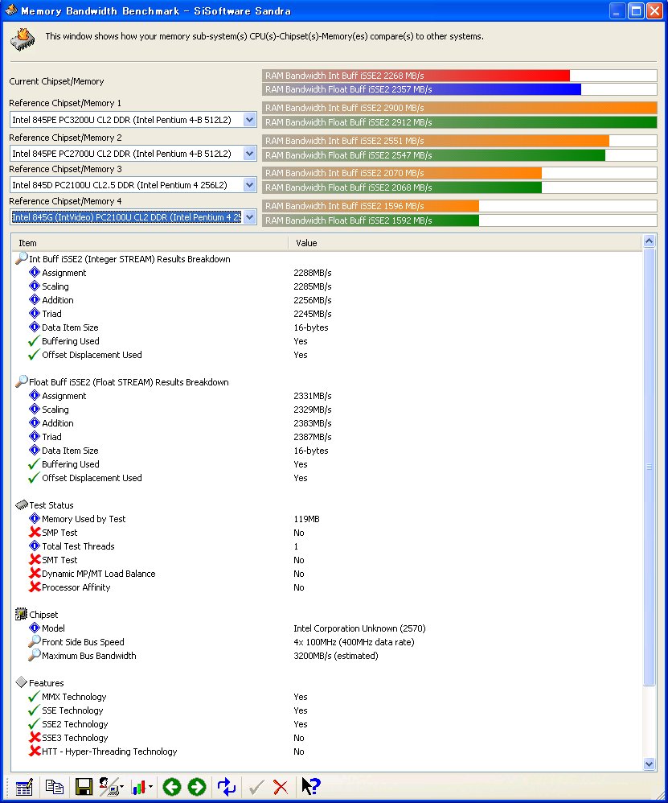The width and height of the screenshot is (668, 803).
Task: Click the vertical scrollbar thumb of the list
Action: point(649,467)
